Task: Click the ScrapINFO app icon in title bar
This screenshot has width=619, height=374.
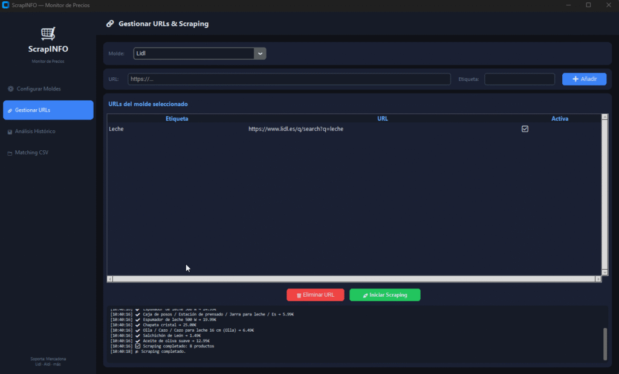Action: point(5,5)
